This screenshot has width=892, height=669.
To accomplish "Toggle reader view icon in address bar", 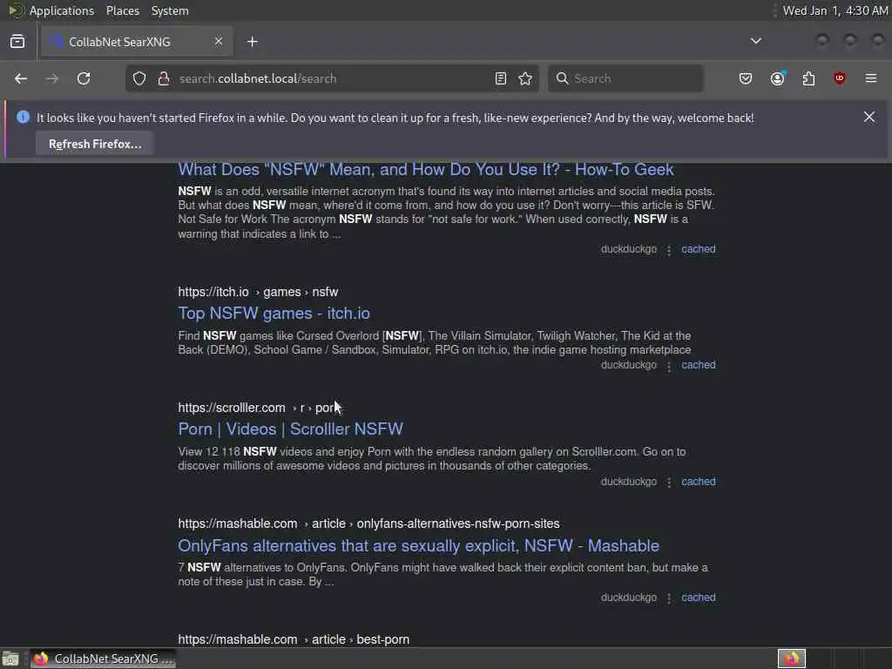I will [501, 78].
